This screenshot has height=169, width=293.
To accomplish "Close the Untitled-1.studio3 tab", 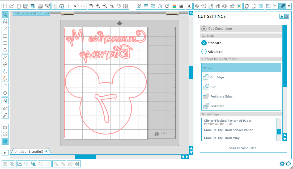I will point(46,151).
